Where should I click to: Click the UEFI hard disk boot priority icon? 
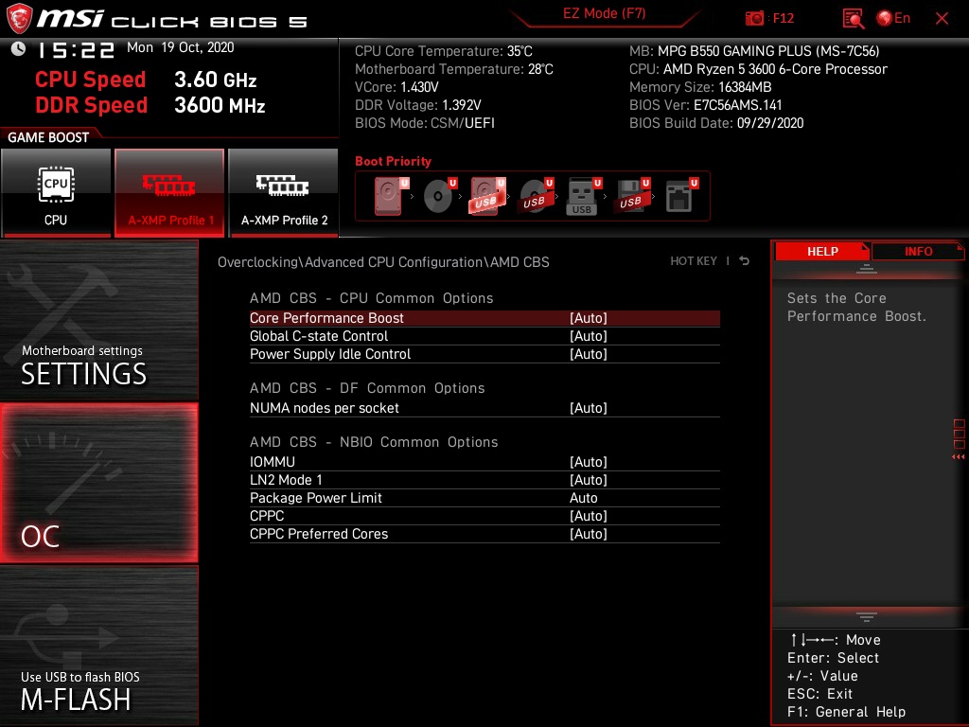coord(388,195)
